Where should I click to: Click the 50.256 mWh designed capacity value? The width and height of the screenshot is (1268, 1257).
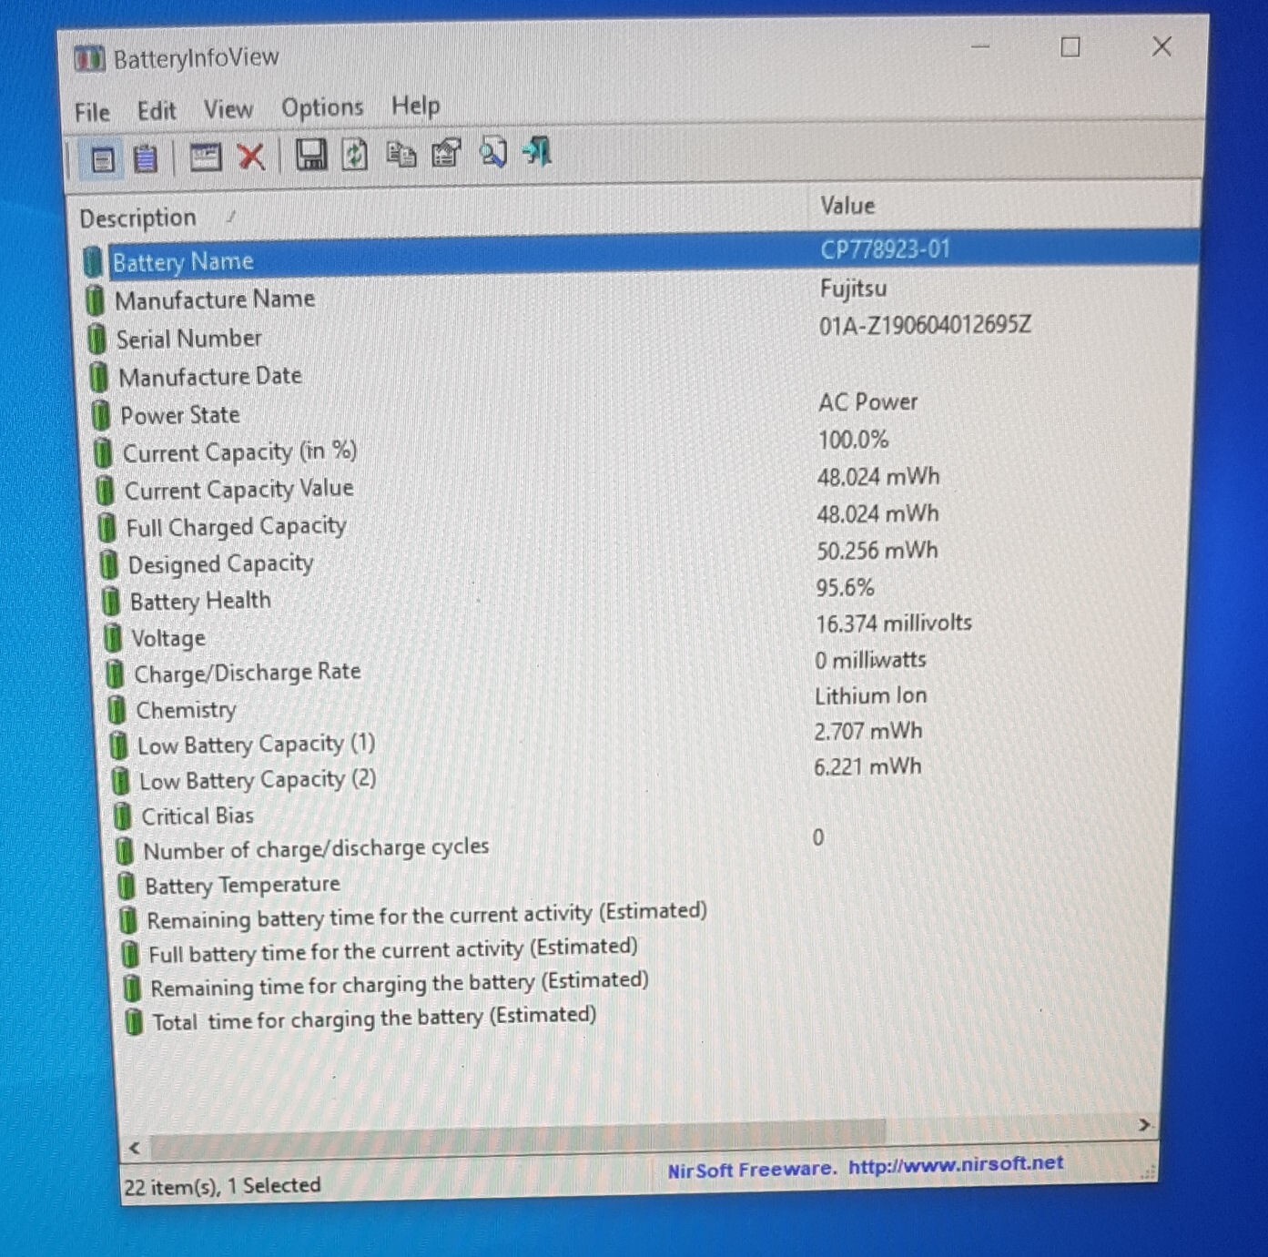(877, 551)
